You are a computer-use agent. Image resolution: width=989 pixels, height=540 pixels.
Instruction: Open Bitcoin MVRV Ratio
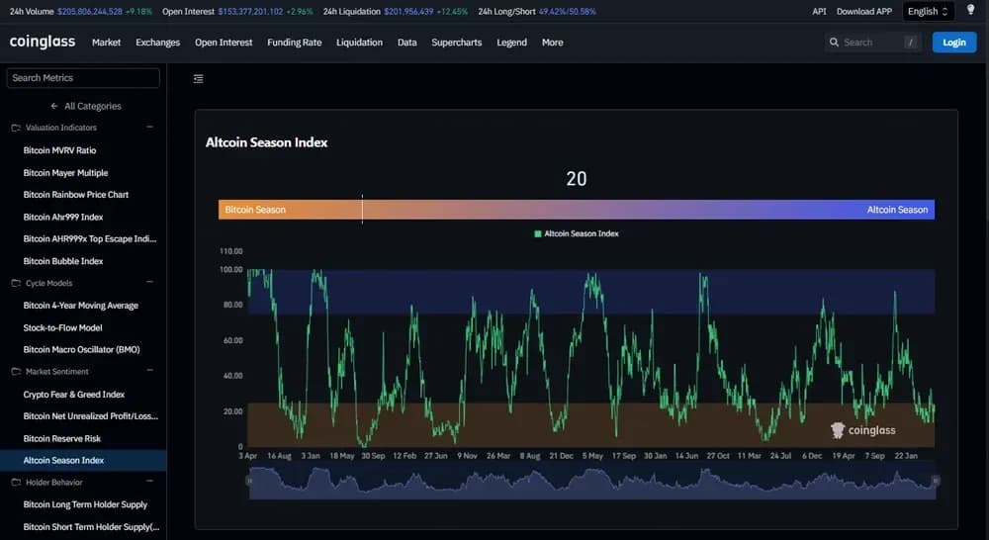[x=60, y=150]
